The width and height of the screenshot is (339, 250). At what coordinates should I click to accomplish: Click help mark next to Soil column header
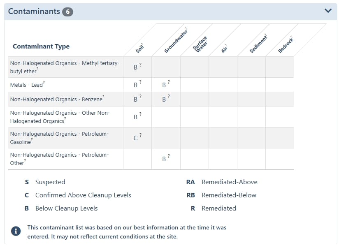pyautogui.click(x=142, y=44)
